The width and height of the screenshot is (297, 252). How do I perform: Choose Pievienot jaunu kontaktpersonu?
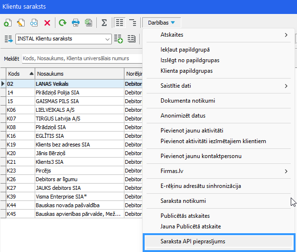(x=218, y=156)
